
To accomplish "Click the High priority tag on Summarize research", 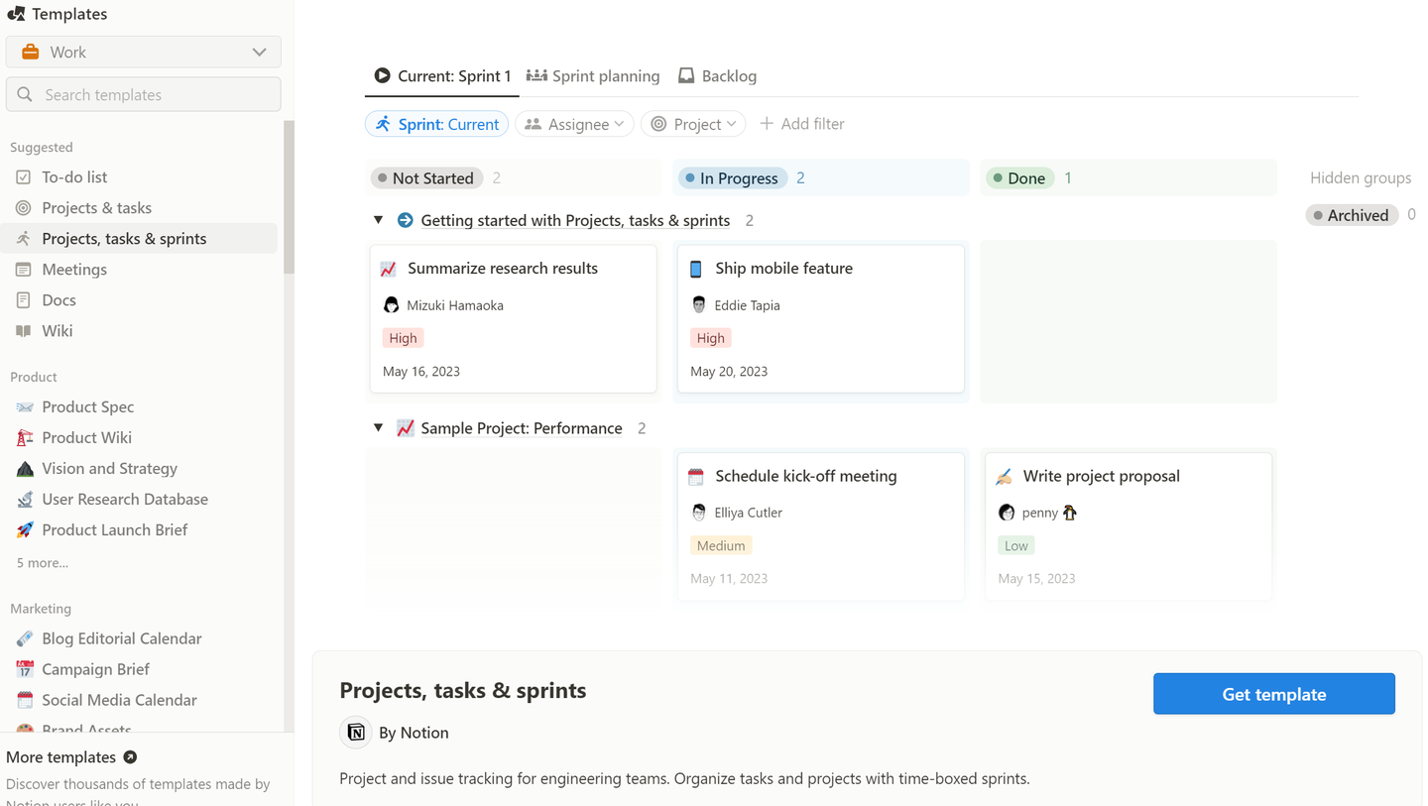I will [x=404, y=338].
